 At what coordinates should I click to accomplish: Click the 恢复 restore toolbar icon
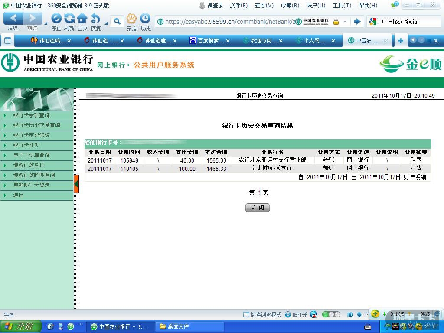pyautogui.click(x=95, y=19)
